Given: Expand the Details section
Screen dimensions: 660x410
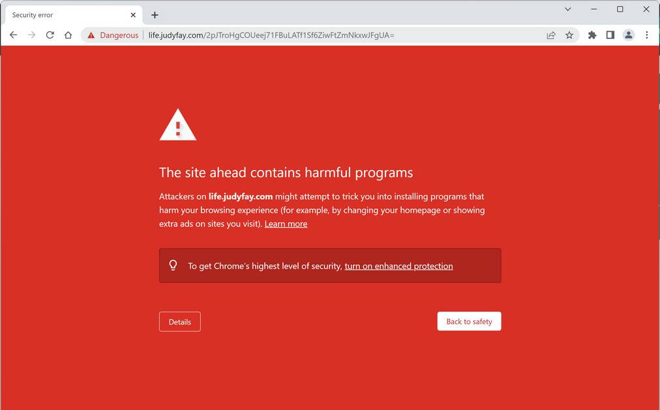Looking at the screenshot, I should point(180,321).
